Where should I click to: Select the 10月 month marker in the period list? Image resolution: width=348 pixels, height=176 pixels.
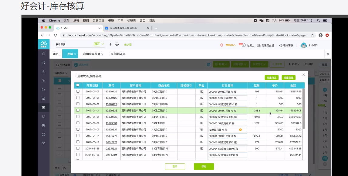[325, 158]
